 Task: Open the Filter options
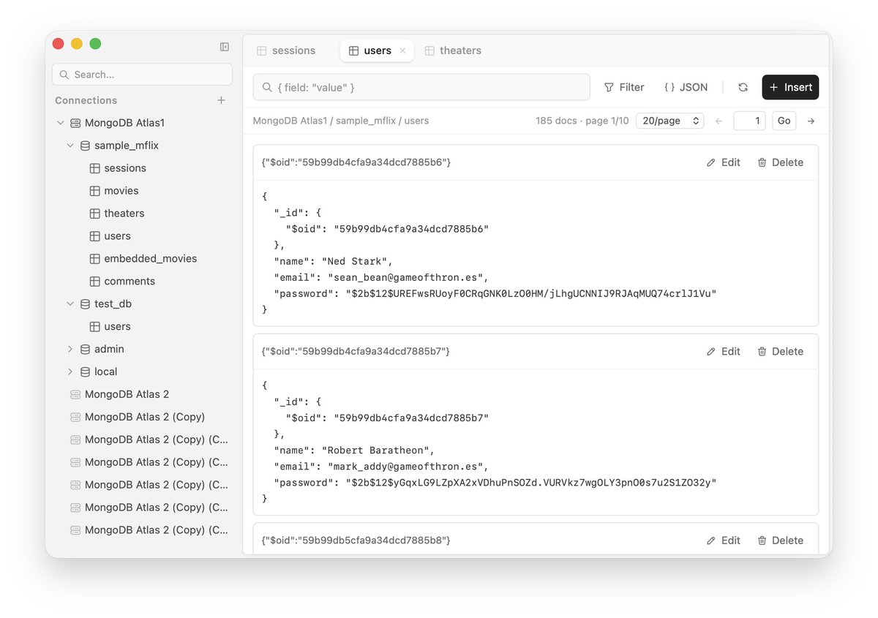tap(624, 87)
